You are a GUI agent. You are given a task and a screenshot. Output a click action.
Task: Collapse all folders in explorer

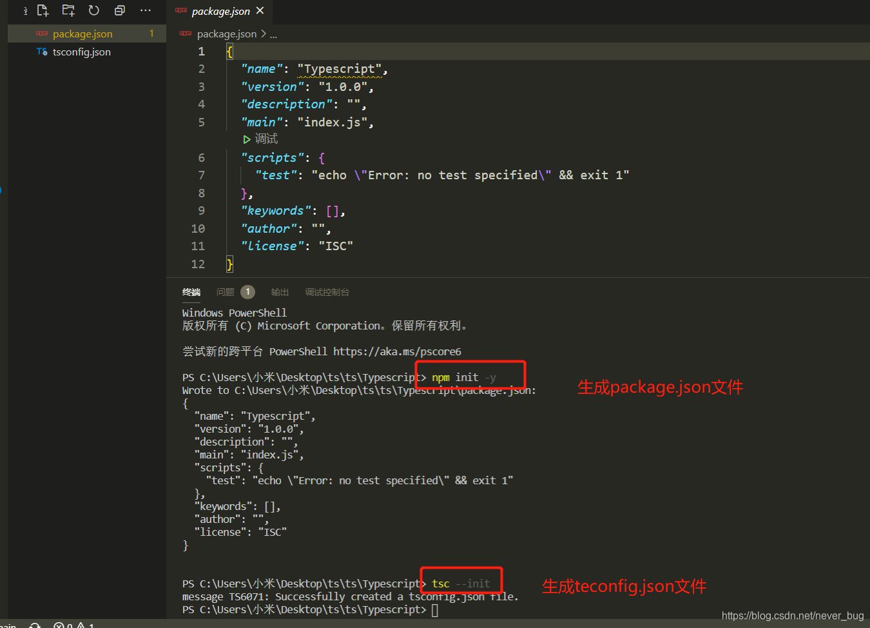click(120, 10)
